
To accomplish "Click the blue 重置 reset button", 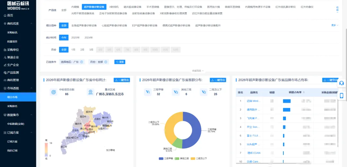I will click(x=120, y=62).
